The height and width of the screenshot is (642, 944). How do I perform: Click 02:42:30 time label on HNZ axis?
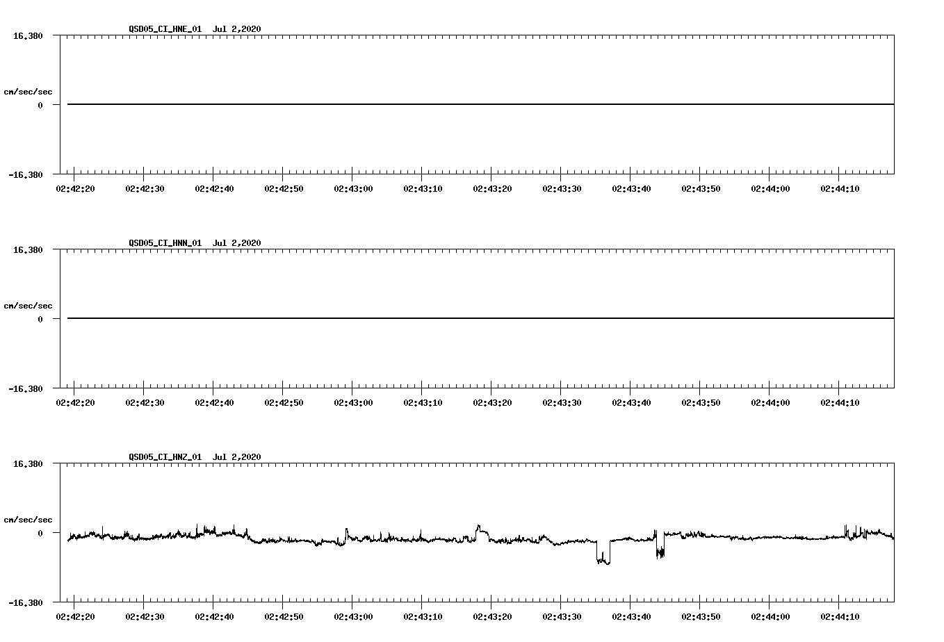145,616
